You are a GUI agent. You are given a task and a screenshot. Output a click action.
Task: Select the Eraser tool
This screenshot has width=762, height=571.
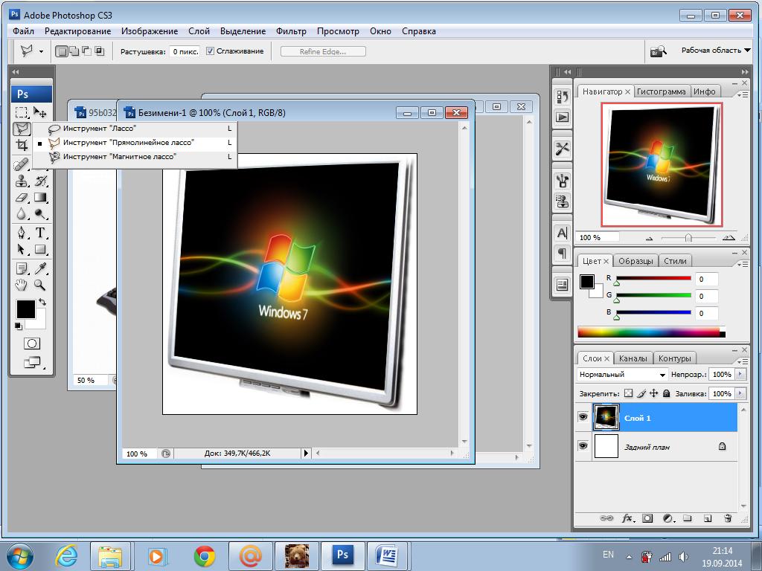[x=22, y=198]
